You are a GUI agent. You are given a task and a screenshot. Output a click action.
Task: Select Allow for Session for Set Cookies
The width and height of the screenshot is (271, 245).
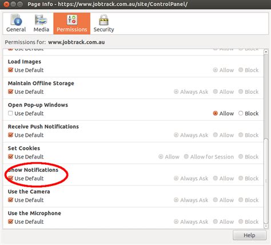[186, 157]
